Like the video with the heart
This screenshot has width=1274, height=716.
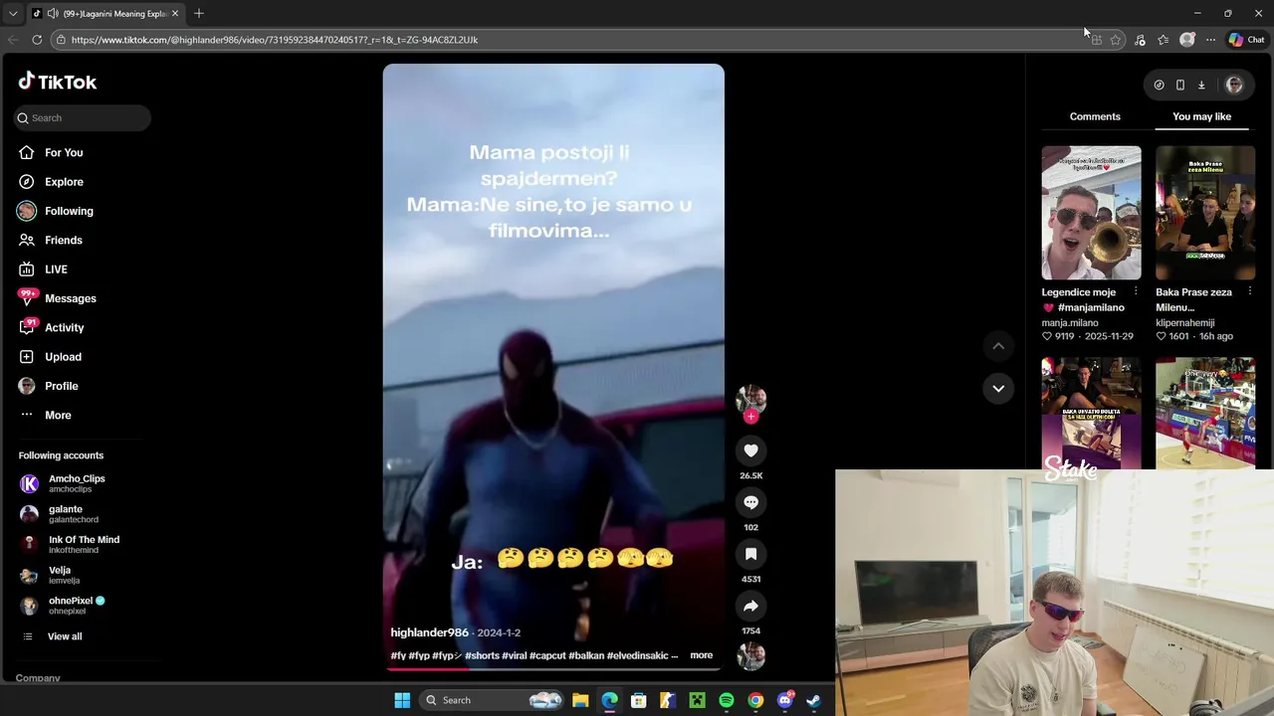[750, 450]
